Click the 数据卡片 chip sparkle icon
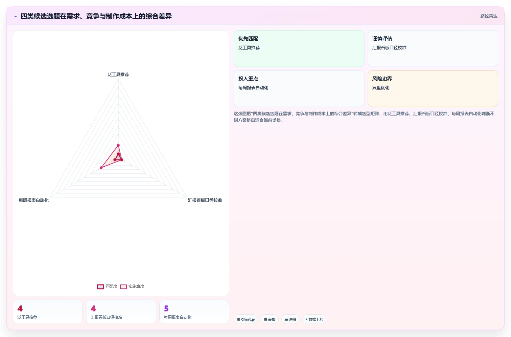511x337 pixels. 307,319
